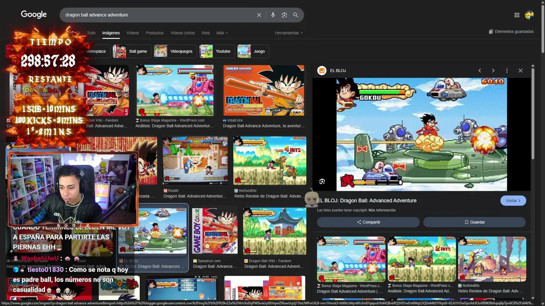
Task: Start voice search with microphone icon
Action: tap(273, 15)
